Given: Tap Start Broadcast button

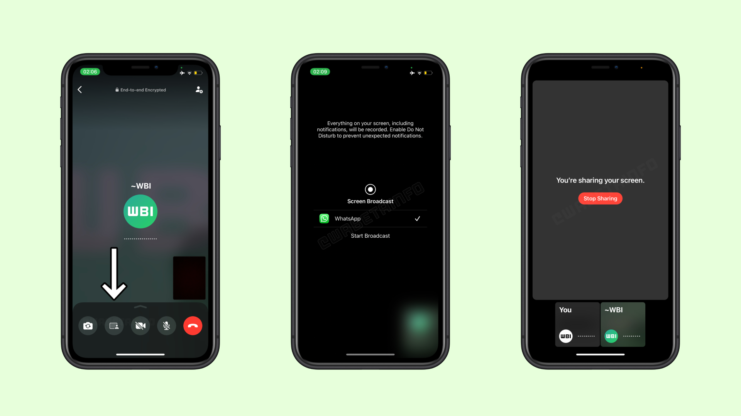Looking at the screenshot, I should pos(370,236).
